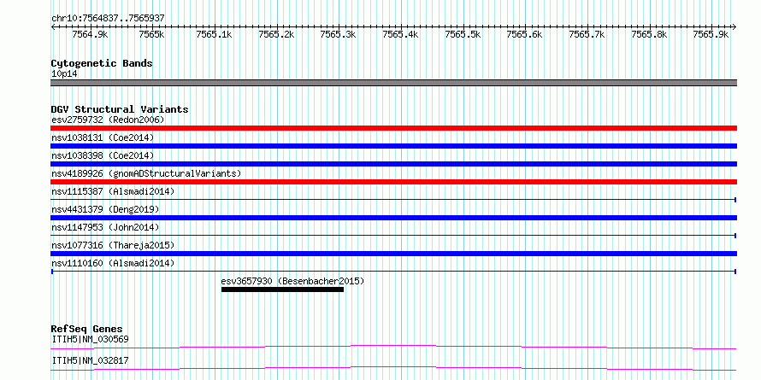761x380 pixels.
Task: Open variant nsv4431379 (Deng2019) label
Action: (x=105, y=209)
